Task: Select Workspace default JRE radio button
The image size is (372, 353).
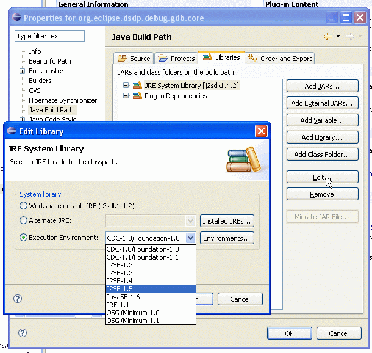Action: click(x=23, y=205)
